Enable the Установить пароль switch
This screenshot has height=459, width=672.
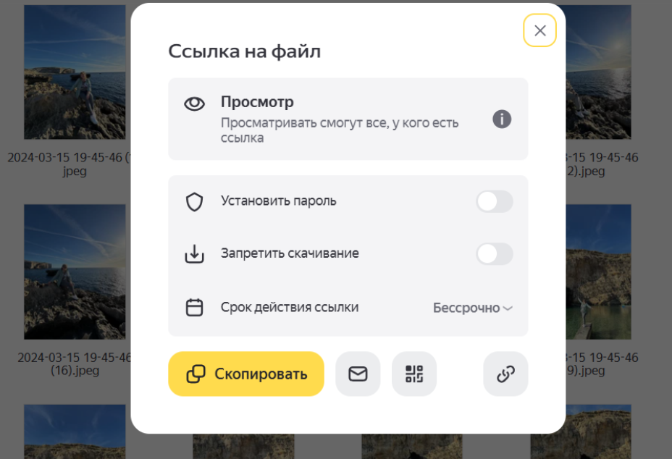pos(494,201)
